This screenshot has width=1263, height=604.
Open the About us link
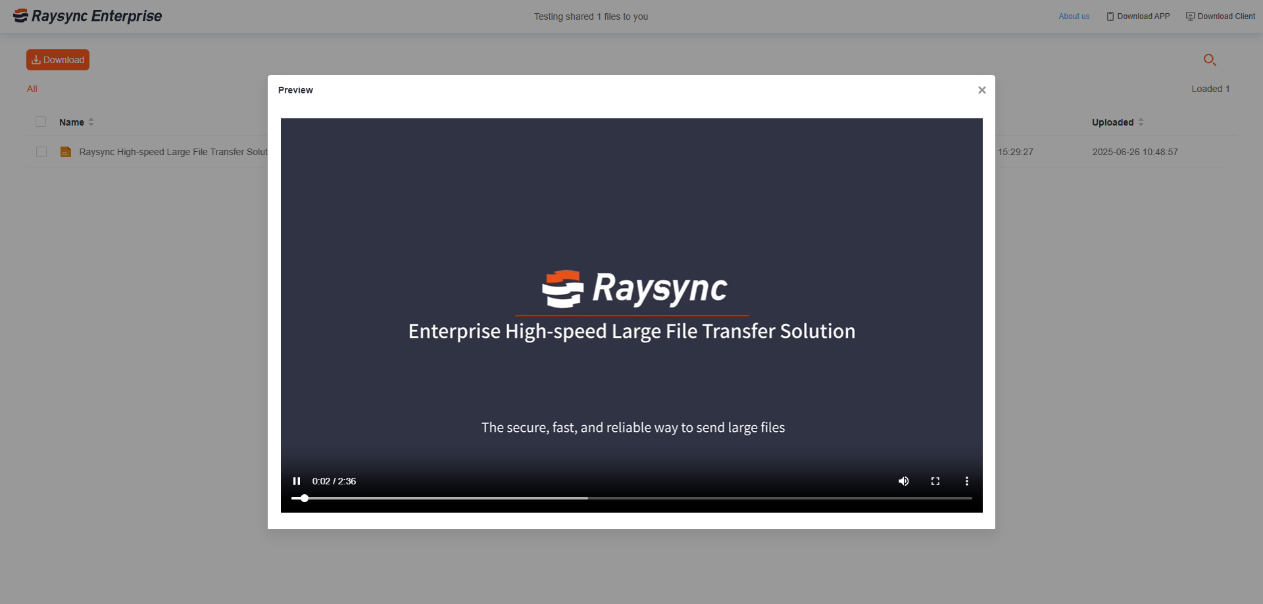tap(1074, 16)
